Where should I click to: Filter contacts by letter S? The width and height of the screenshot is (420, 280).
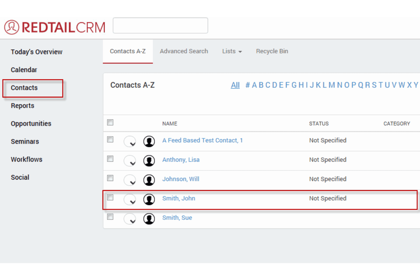(374, 85)
